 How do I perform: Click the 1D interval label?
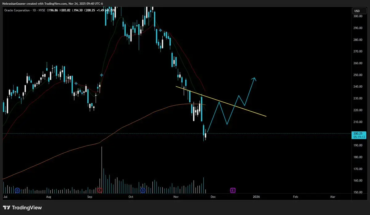coord(34,10)
